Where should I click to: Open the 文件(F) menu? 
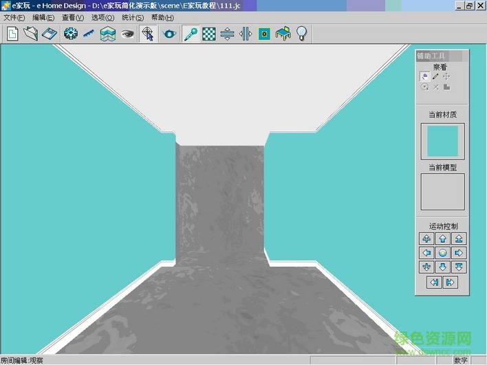click(14, 17)
